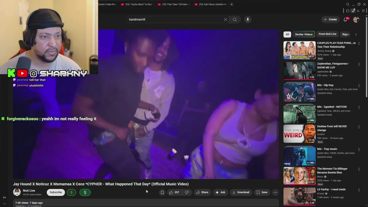
Task: Click the Ask button
Action: click(220, 192)
